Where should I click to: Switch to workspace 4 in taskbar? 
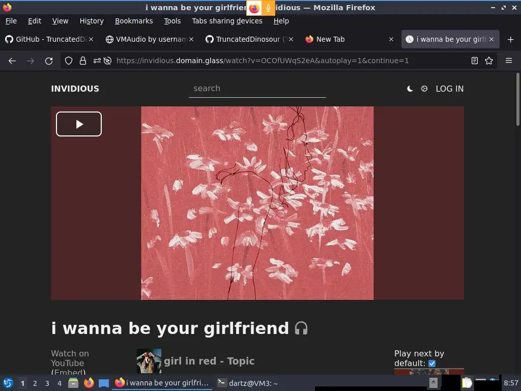[x=60, y=383]
